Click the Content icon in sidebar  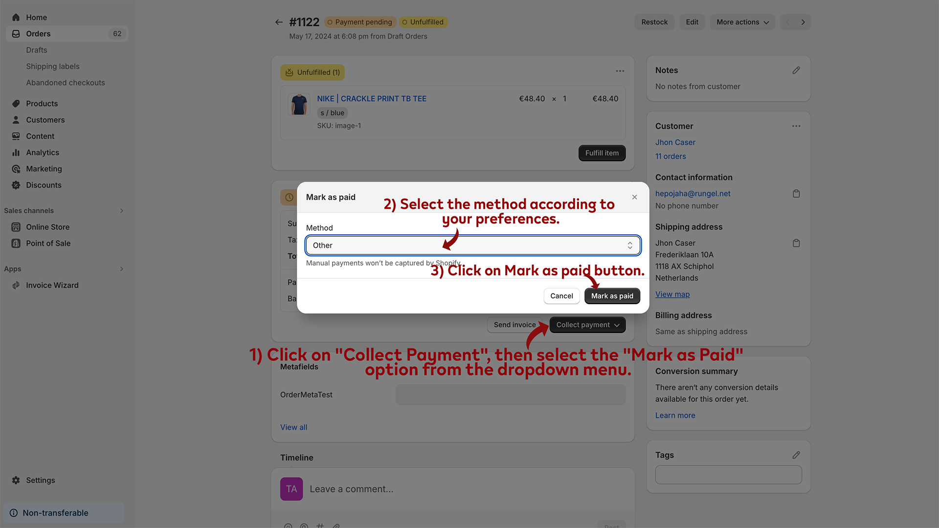click(x=16, y=136)
